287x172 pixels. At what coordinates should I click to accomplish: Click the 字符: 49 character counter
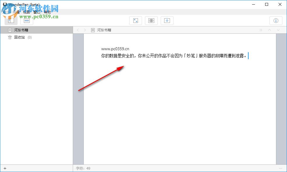84,168
